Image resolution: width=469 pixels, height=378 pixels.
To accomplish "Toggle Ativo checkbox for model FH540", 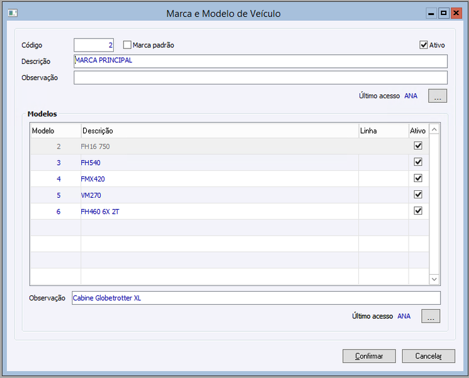I will (418, 162).
